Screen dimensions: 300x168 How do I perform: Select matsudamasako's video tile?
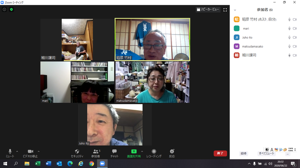[152, 82]
